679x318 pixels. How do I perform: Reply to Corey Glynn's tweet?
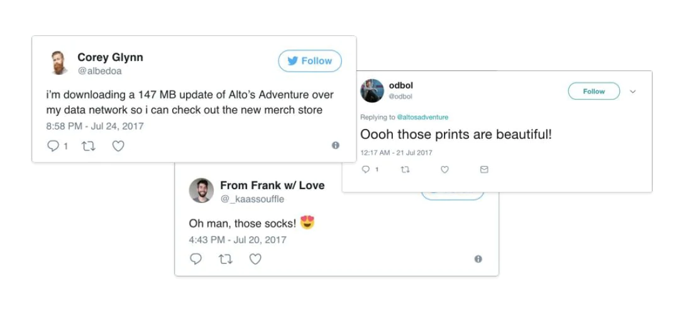point(53,146)
